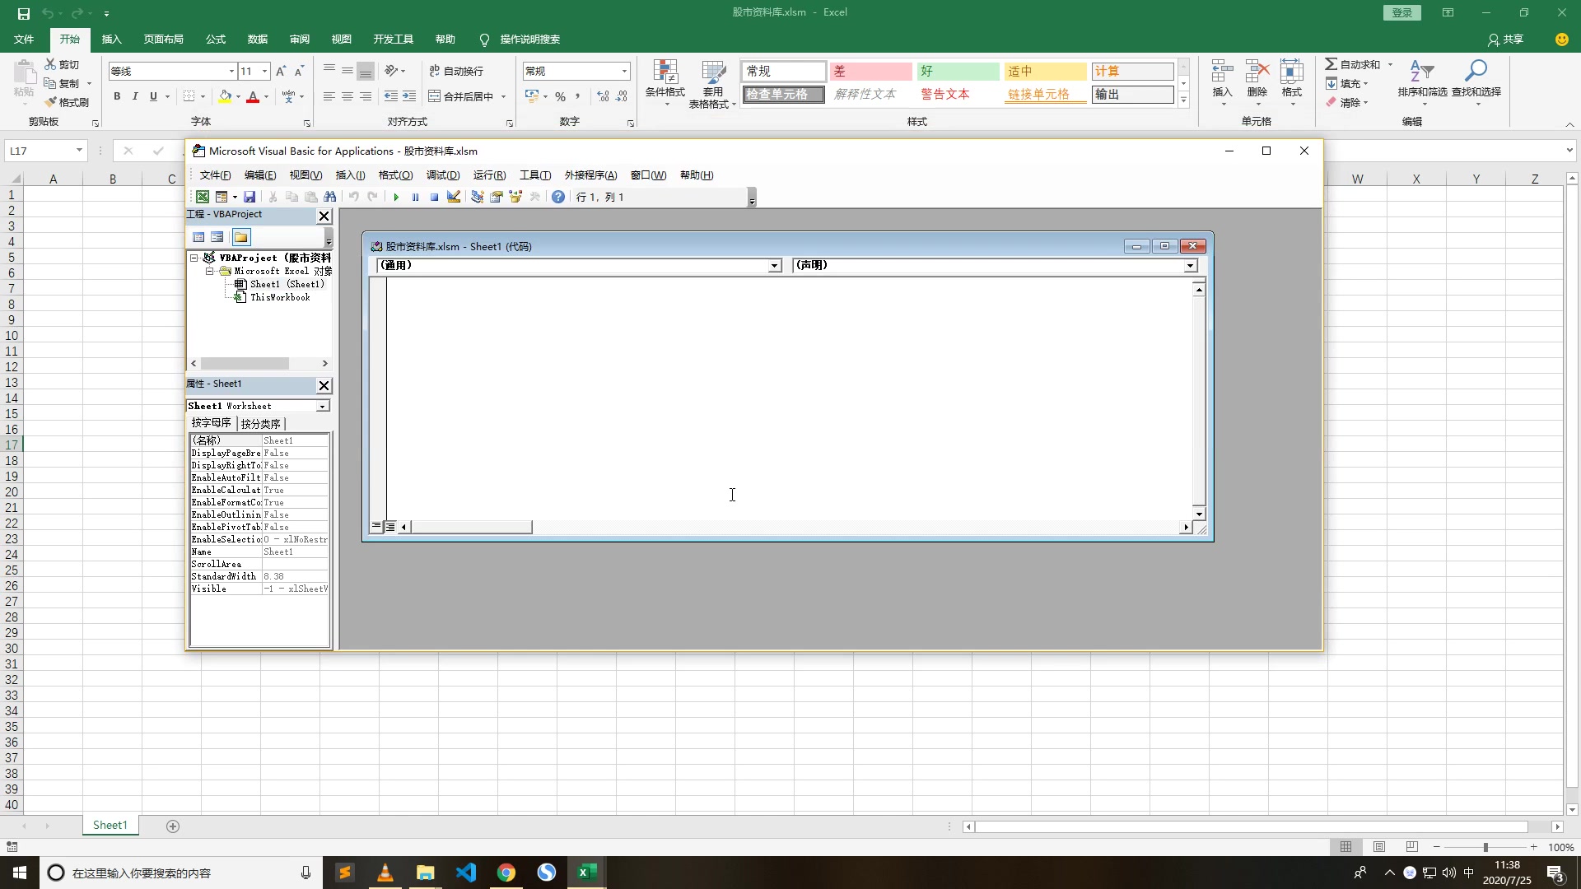Click Find and Select (查找和选择) icon

[x=1476, y=82]
